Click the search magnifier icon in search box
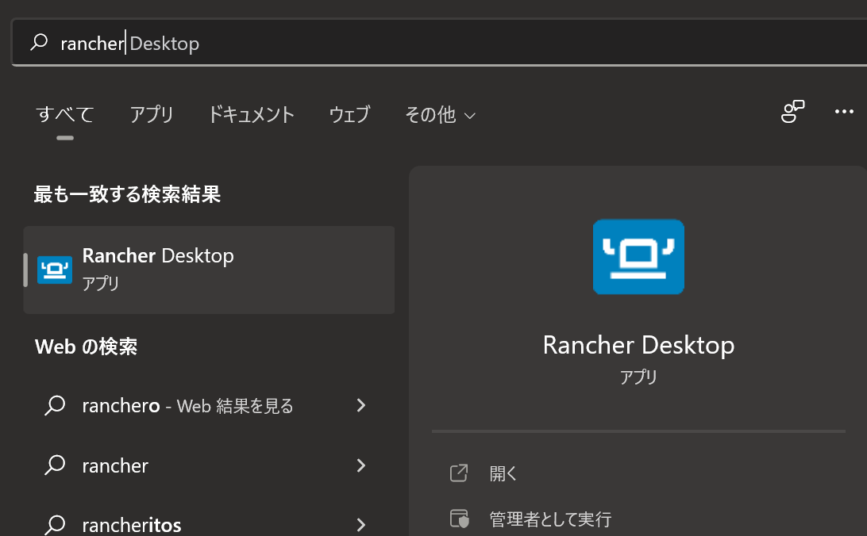 click(39, 42)
